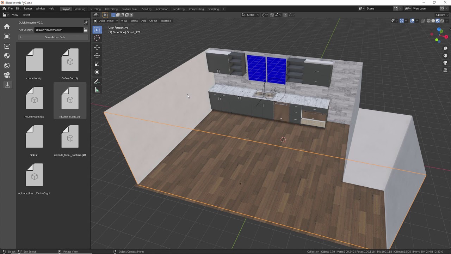Open the object frame tab in sidebar
This screenshot has height=254, width=451.
click(7, 36)
